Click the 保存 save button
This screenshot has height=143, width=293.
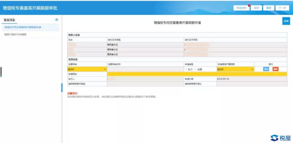tap(256, 8)
